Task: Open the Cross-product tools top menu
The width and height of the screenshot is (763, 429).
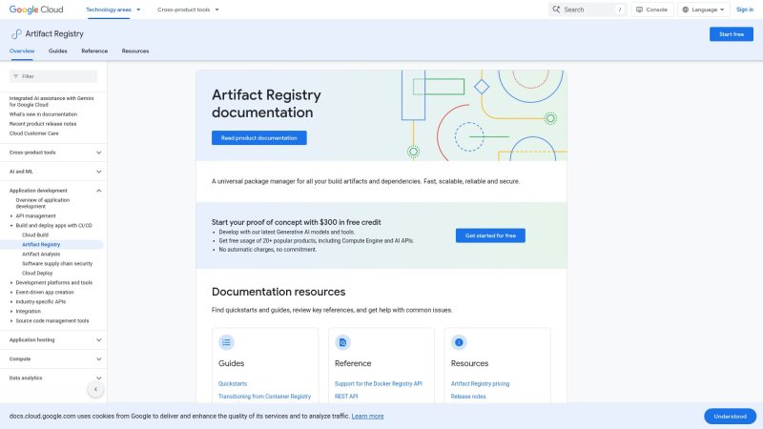Action: click(x=188, y=10)
